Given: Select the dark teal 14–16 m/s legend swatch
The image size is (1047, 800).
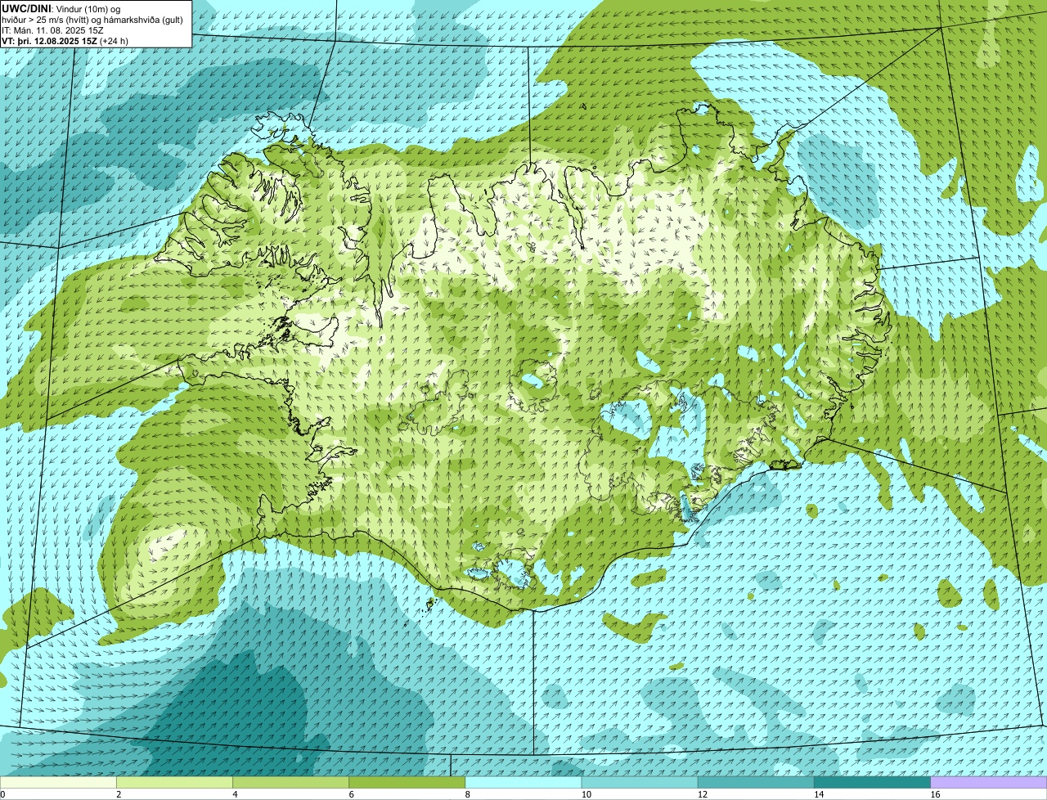Looking at the screenshot, I should coord(873,783).
